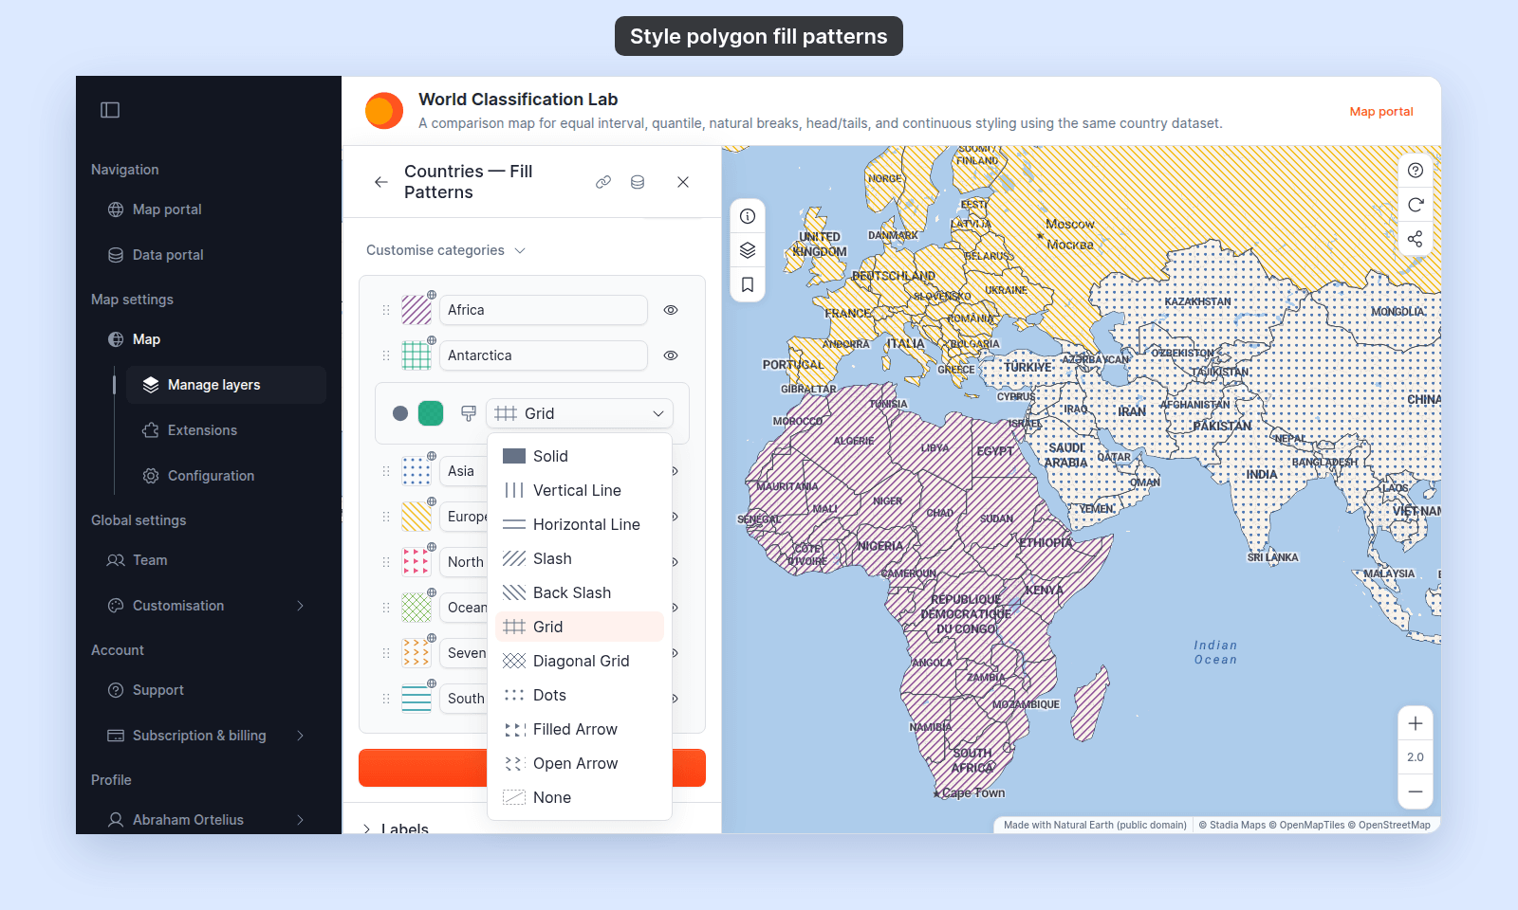The width and height of the screenshot is (1518, 910).
Task: Click the Africa pattern thumbnail swatch
Action: click(417, 310)
